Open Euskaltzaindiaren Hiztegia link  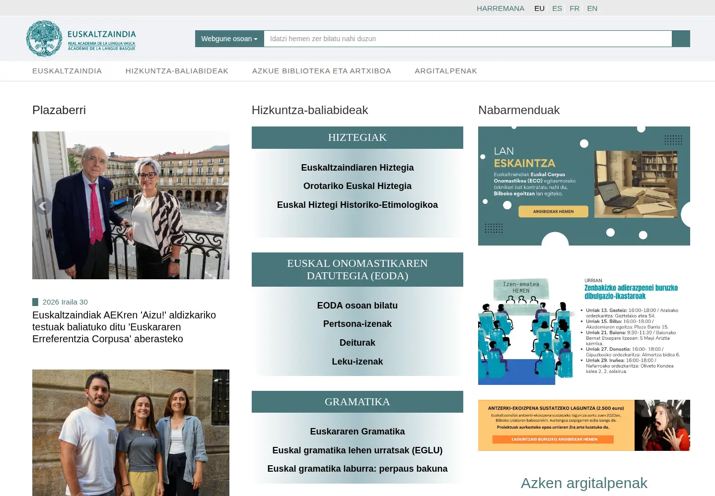(357, 168)
